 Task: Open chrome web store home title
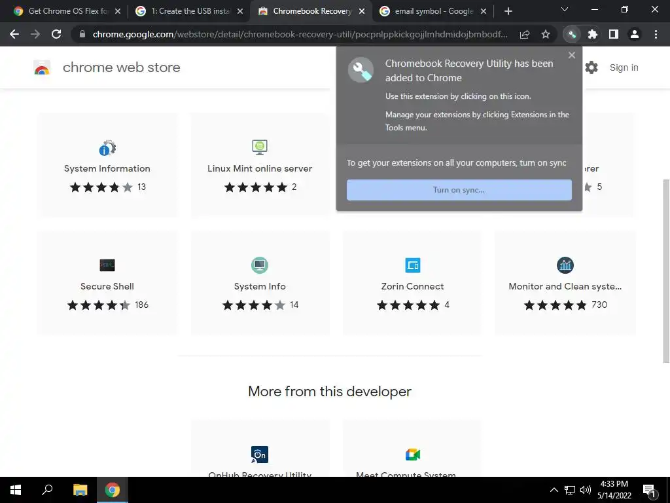[121, 67]
